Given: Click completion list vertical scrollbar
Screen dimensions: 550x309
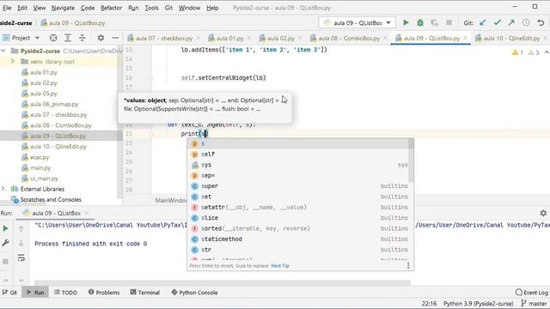Looking at the screenshot, I should click(x=411, y=161).
